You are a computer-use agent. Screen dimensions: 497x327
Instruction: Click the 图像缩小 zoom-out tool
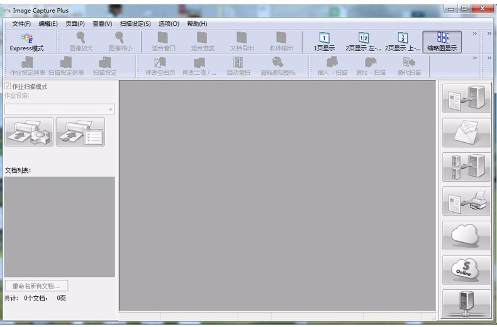pyautogui.click(x=120, y=43)
